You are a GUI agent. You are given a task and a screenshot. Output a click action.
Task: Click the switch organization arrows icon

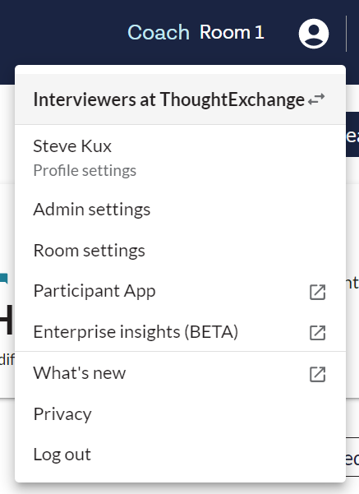click(316, 99)
